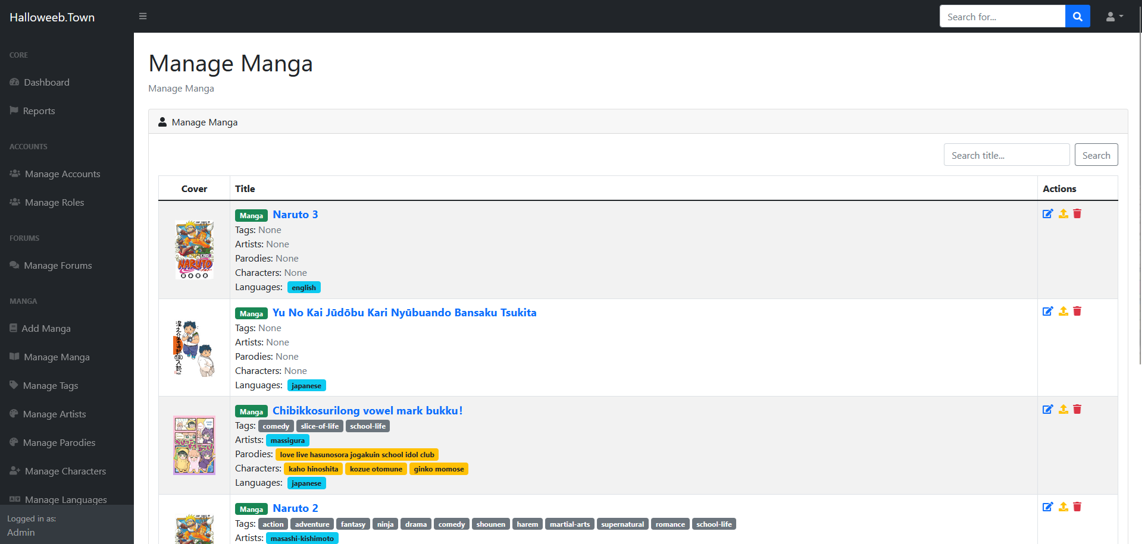Click the upload icon for Naruto 3
This screenshot has height=544, width=1142.
[1063, 213]
